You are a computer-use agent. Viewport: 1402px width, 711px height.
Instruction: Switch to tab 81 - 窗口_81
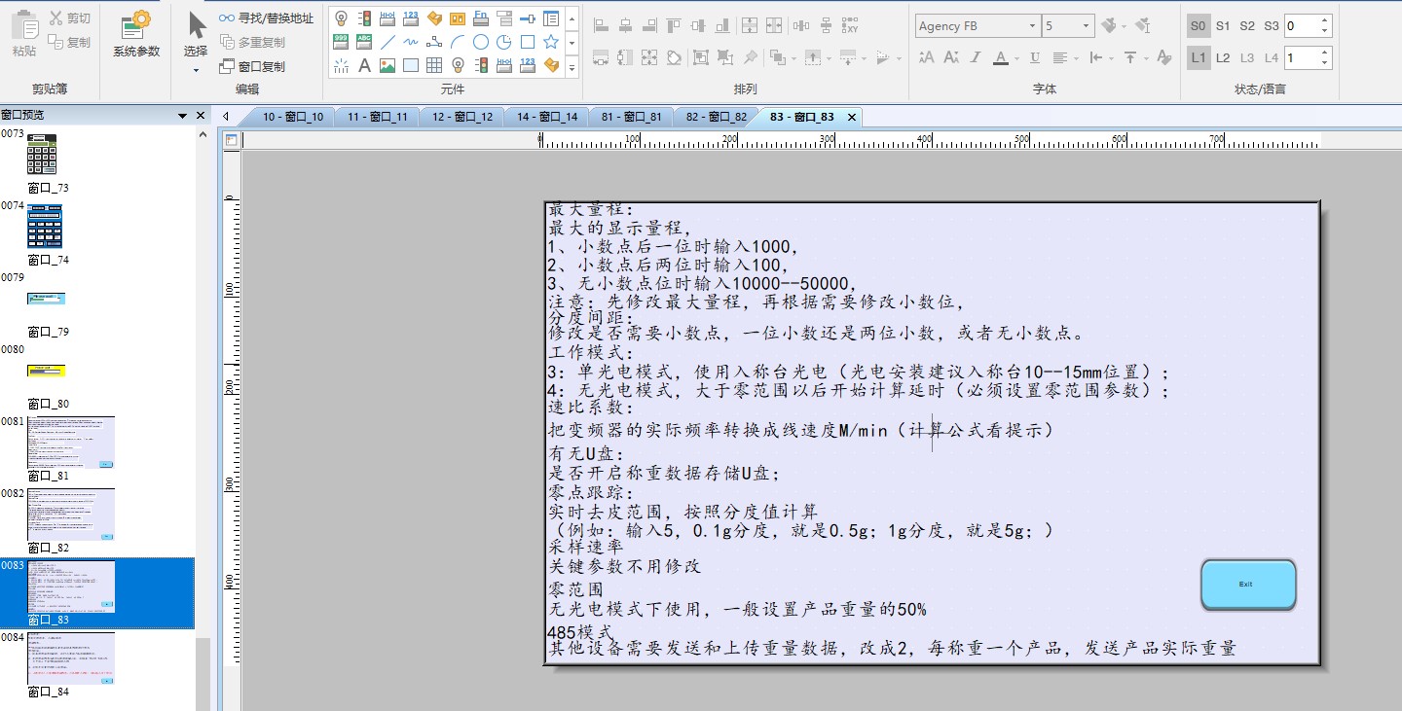click(x=631, y=117)
